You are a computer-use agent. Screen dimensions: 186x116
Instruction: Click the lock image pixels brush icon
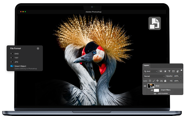tap(154, 81)
